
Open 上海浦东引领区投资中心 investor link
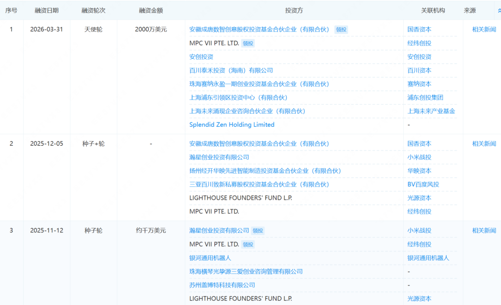[x=238, y=98]
